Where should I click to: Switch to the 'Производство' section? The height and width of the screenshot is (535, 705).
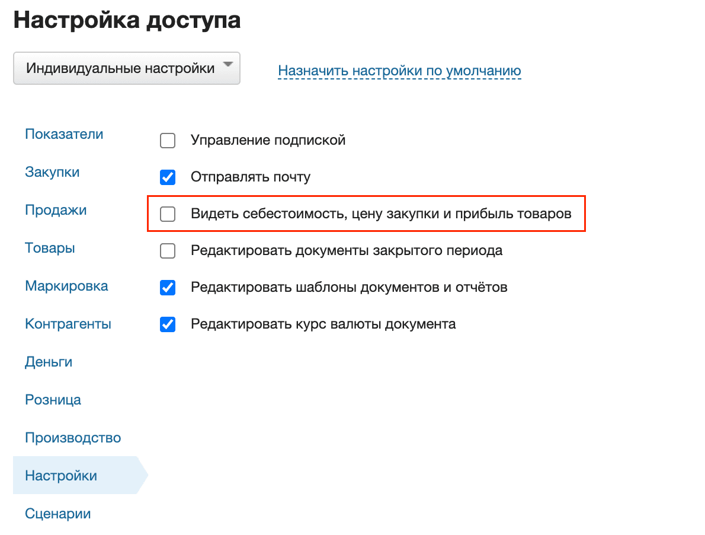[x=73, y=438]
